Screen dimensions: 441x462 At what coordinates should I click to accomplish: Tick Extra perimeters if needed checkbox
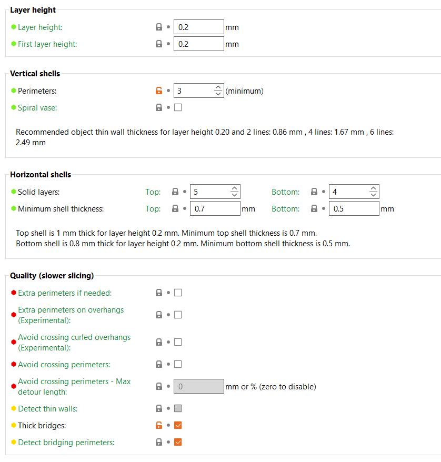pyautogui.click(x=178, y=293)
